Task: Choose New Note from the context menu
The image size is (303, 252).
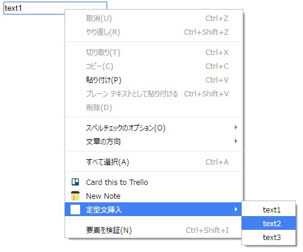Action: tap(154, 196)
